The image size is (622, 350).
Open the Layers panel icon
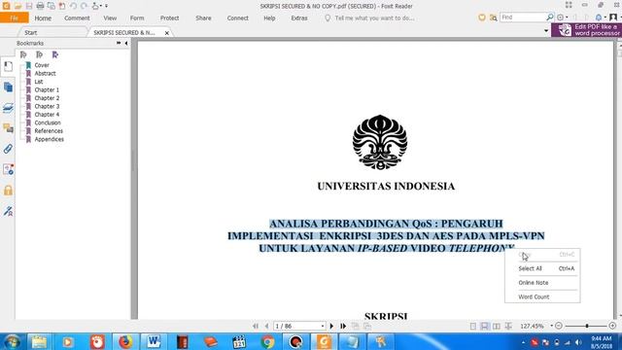pos(8,108)
